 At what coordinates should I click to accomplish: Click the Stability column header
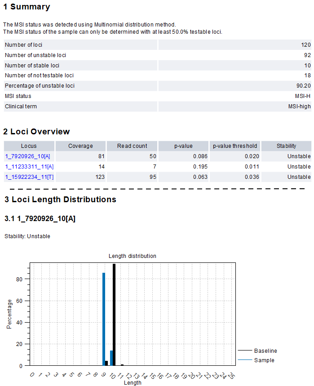[286, 146]
